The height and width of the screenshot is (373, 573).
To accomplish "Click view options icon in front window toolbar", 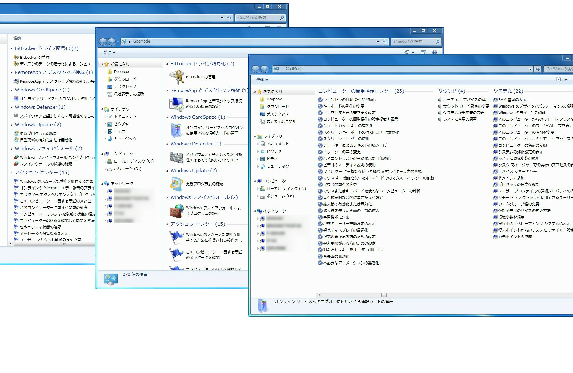I will click(559, 80).
